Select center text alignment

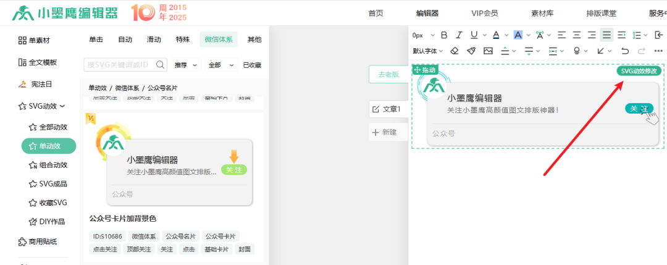[576, 35]
